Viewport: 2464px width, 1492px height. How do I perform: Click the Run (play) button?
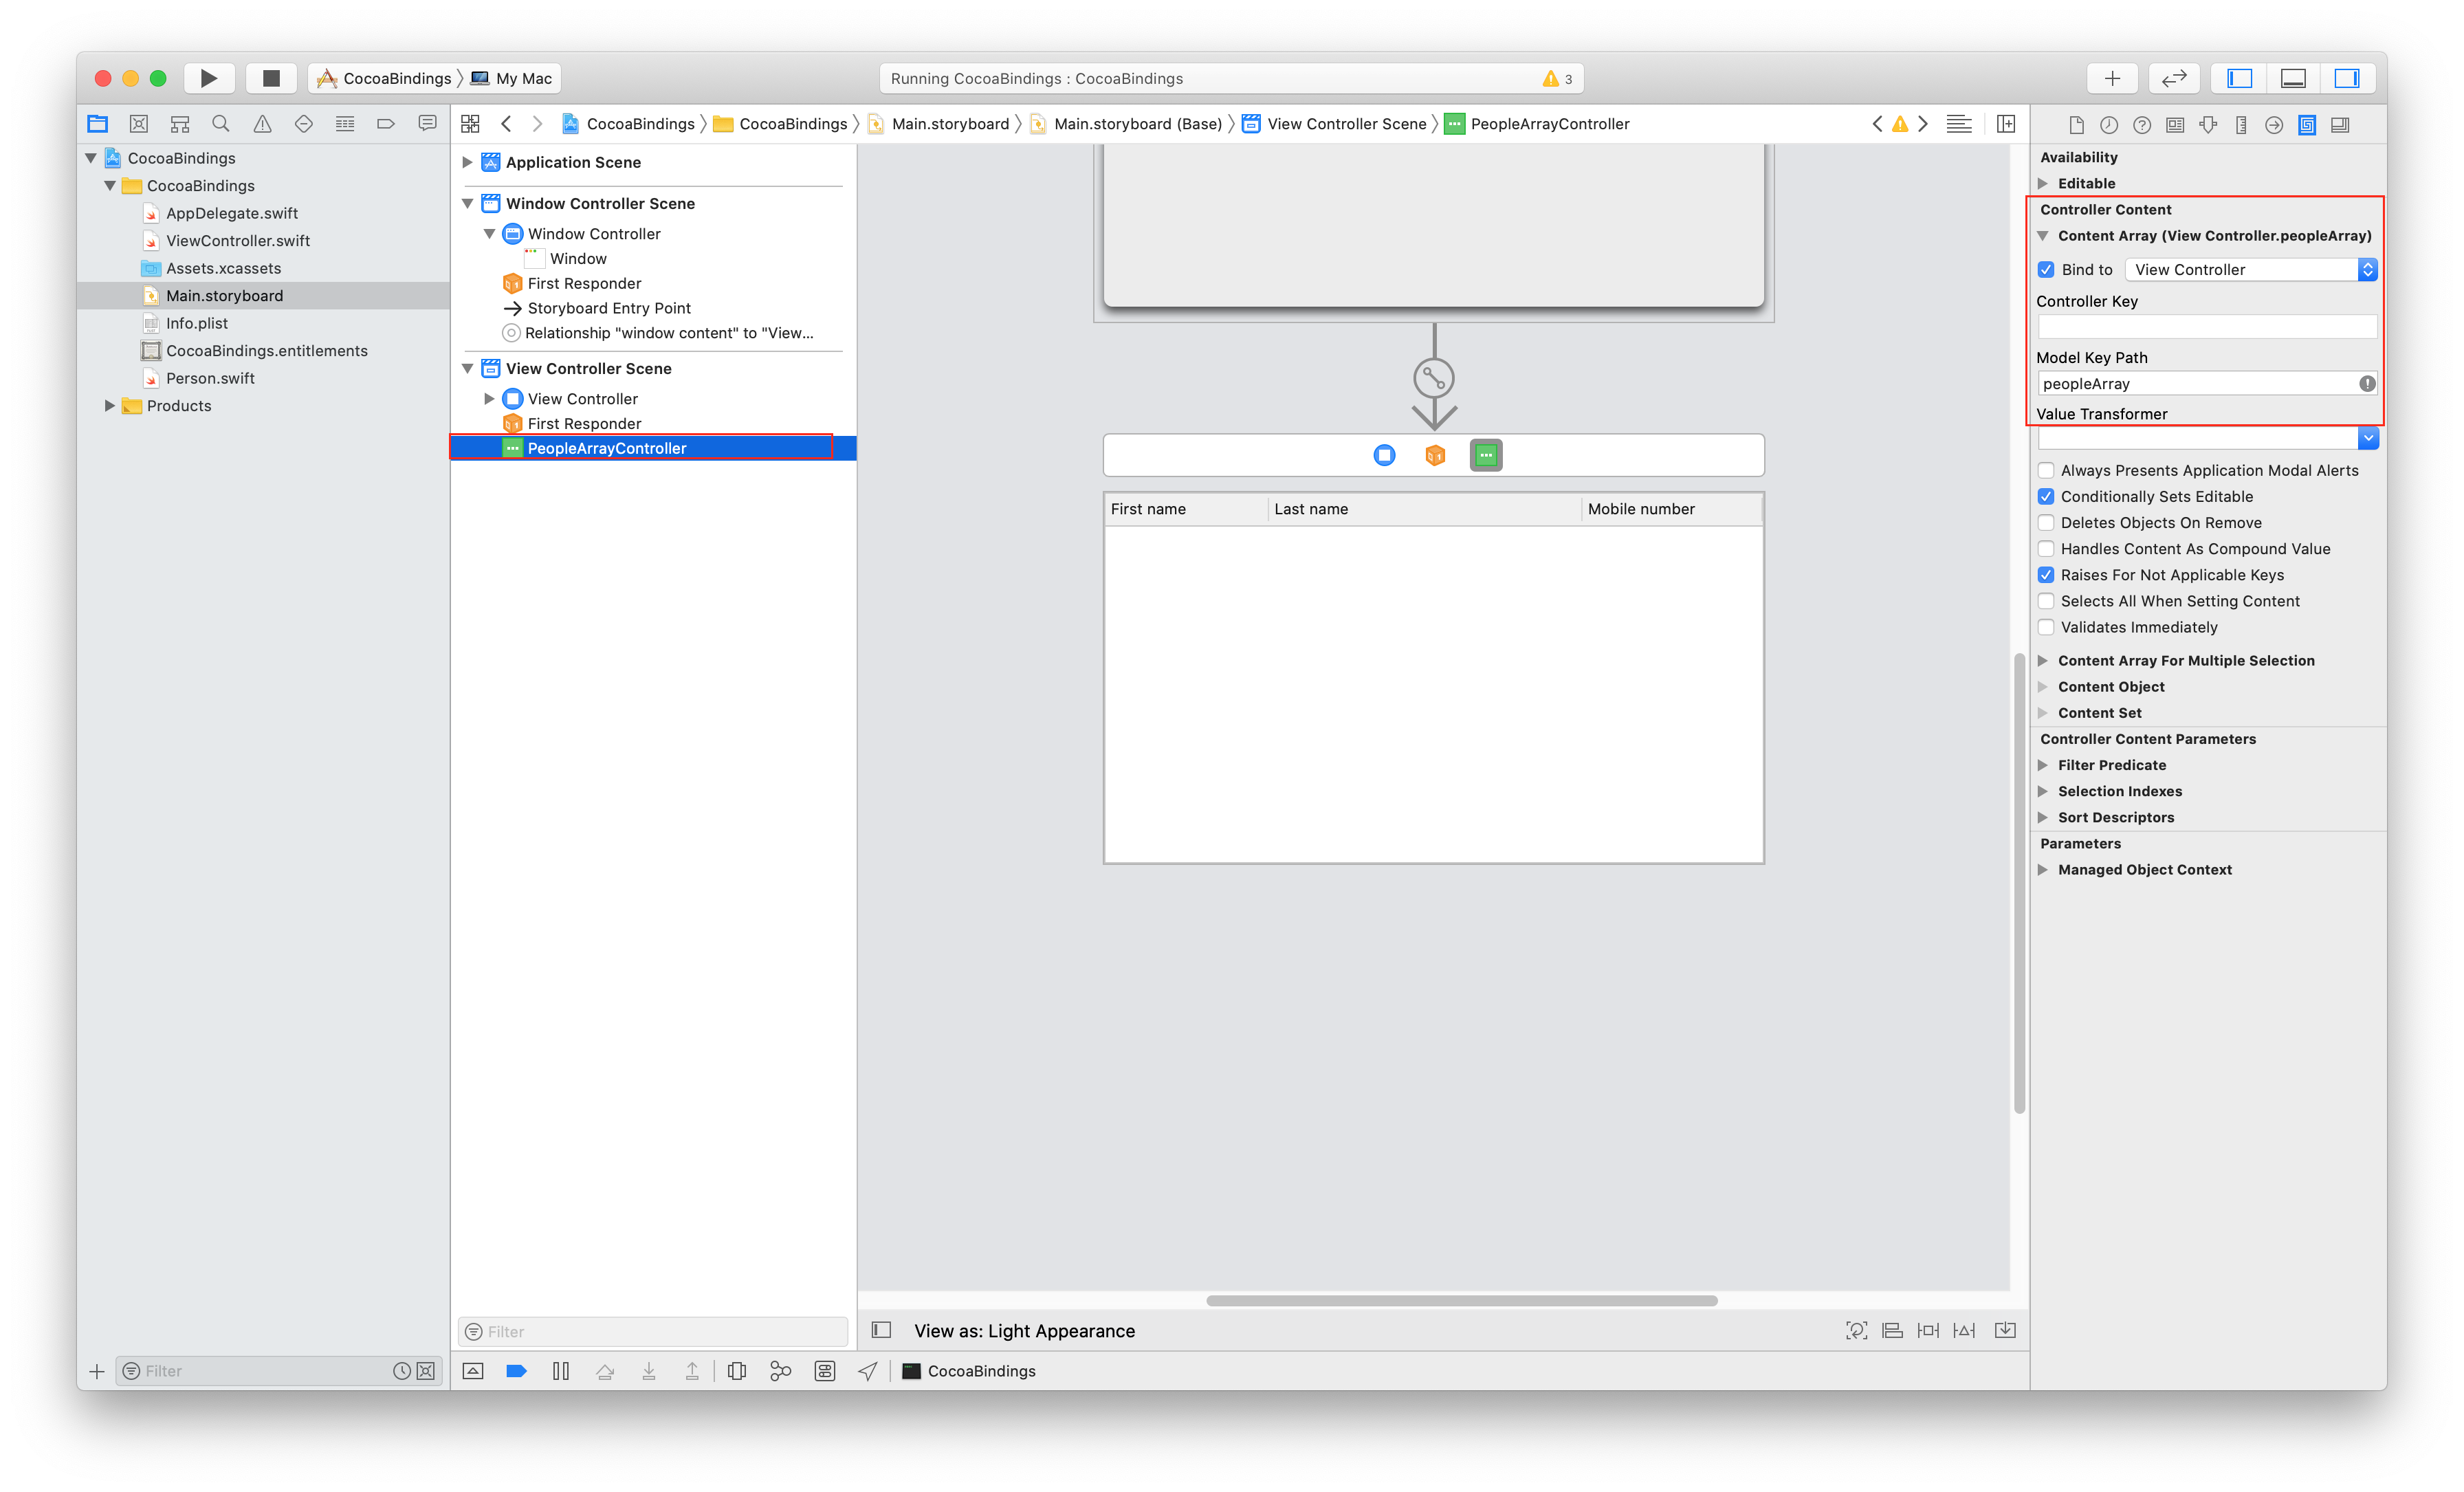208,78
